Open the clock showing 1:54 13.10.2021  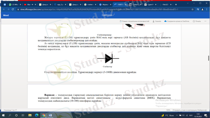198,115
